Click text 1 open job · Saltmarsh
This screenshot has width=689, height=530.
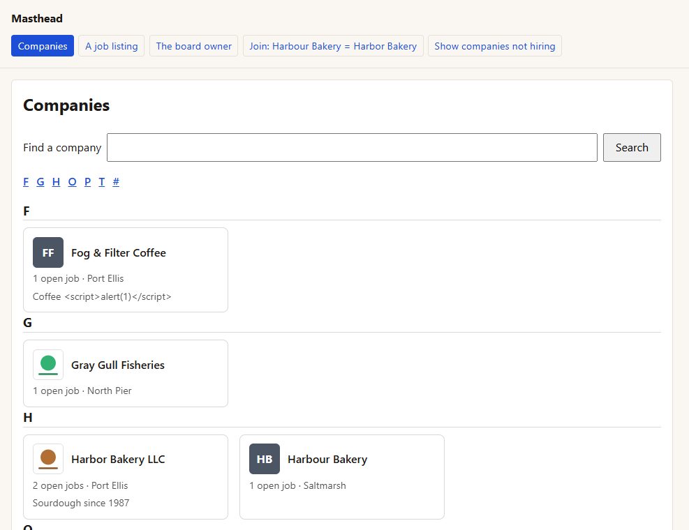pos(297,485)
